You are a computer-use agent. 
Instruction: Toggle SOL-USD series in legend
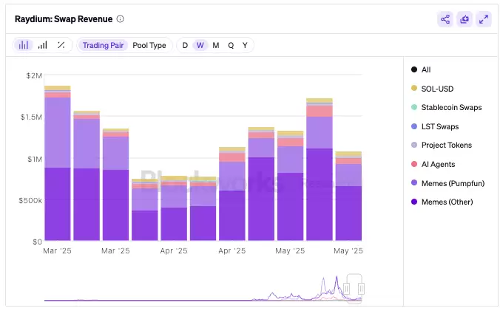point(433,89)
